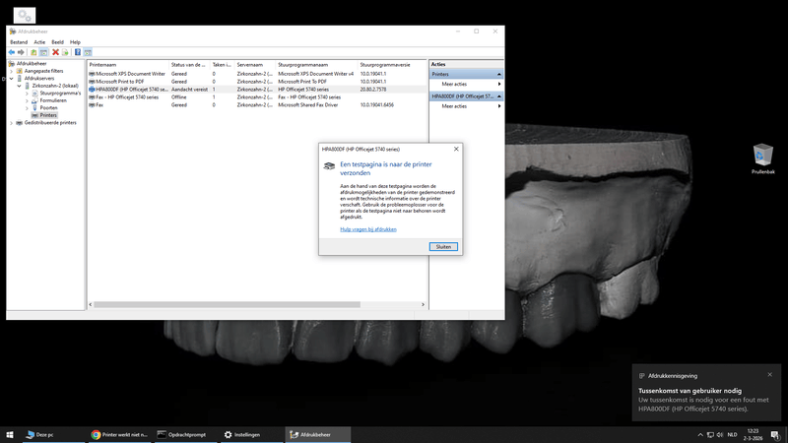The image size is (788, 443).
Task: Toggle the show/hide action pane toolbar icon
Action: (x=88, y=52)
